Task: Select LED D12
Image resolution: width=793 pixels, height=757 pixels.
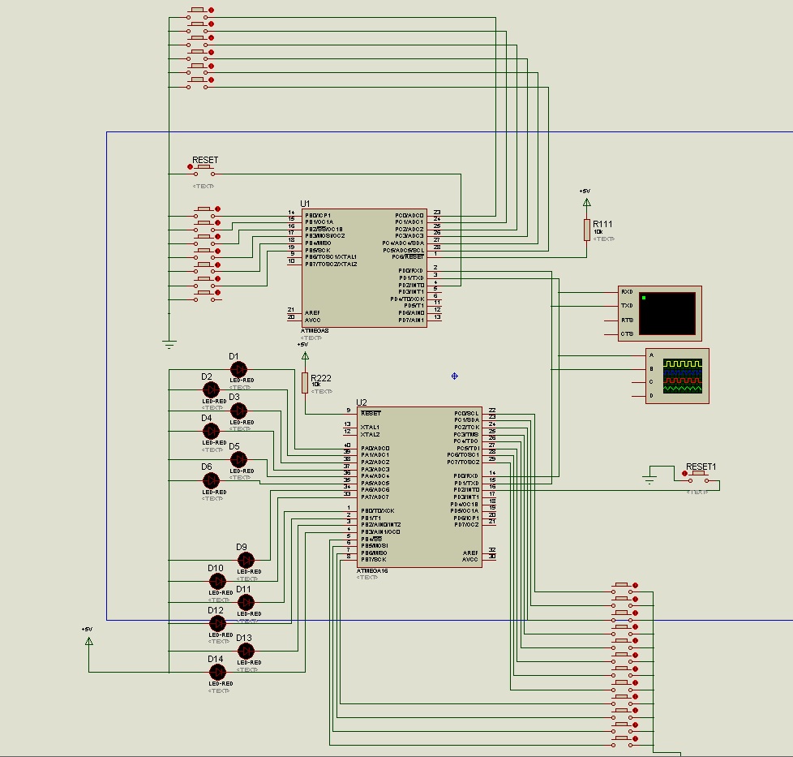Action: click(217, 623)
